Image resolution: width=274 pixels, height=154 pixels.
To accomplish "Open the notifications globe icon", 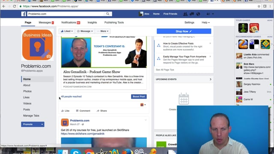I will pos(198,14).
